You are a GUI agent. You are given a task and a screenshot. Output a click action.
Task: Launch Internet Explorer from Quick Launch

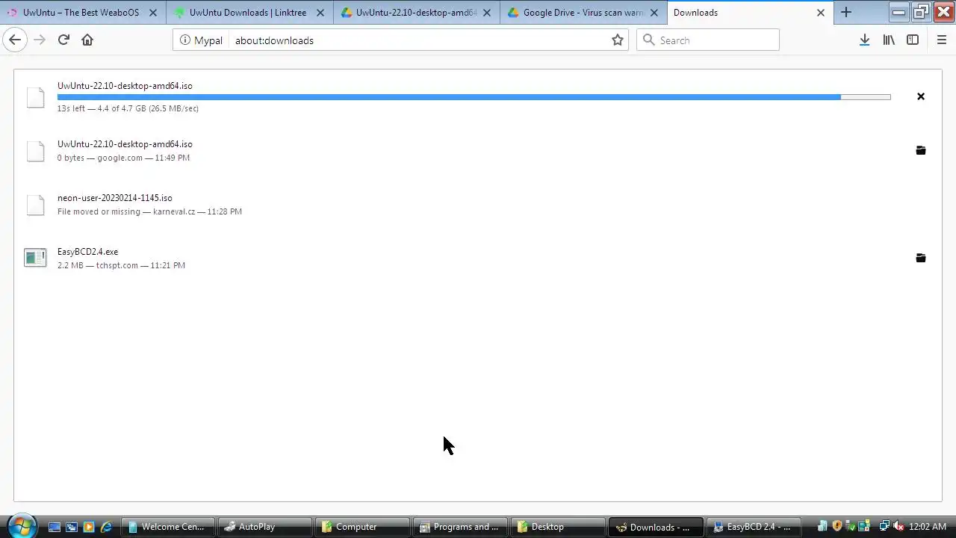tap(106, 527)
